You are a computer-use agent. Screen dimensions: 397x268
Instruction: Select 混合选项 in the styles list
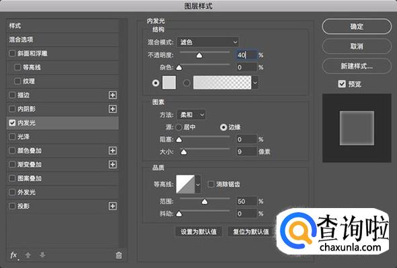pos(62,40)
